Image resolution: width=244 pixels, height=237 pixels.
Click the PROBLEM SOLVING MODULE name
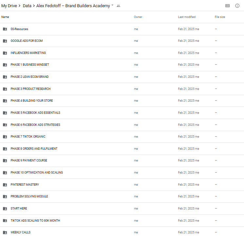pyautogui.click(x=29, y=196)
